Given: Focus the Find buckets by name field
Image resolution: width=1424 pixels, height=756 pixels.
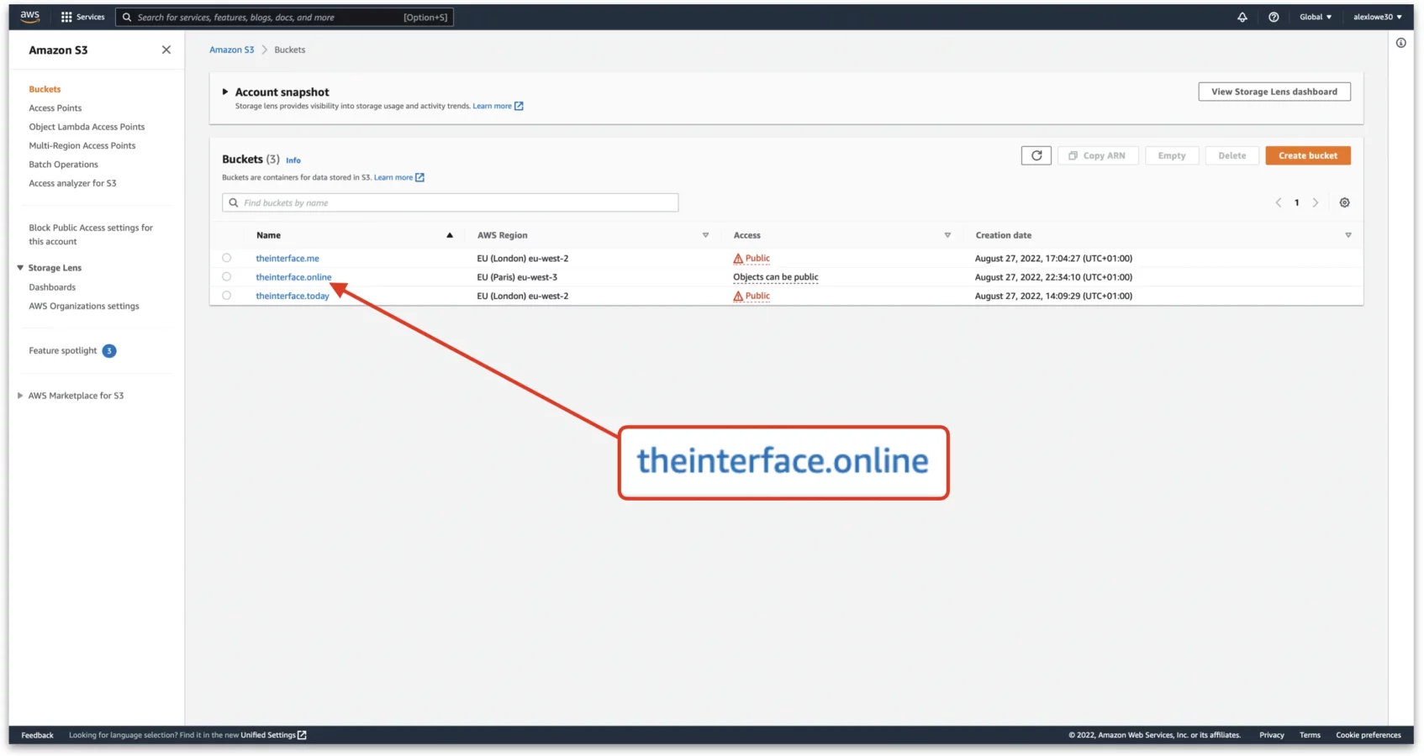Looking at the screenshot, I should (451, 202).
